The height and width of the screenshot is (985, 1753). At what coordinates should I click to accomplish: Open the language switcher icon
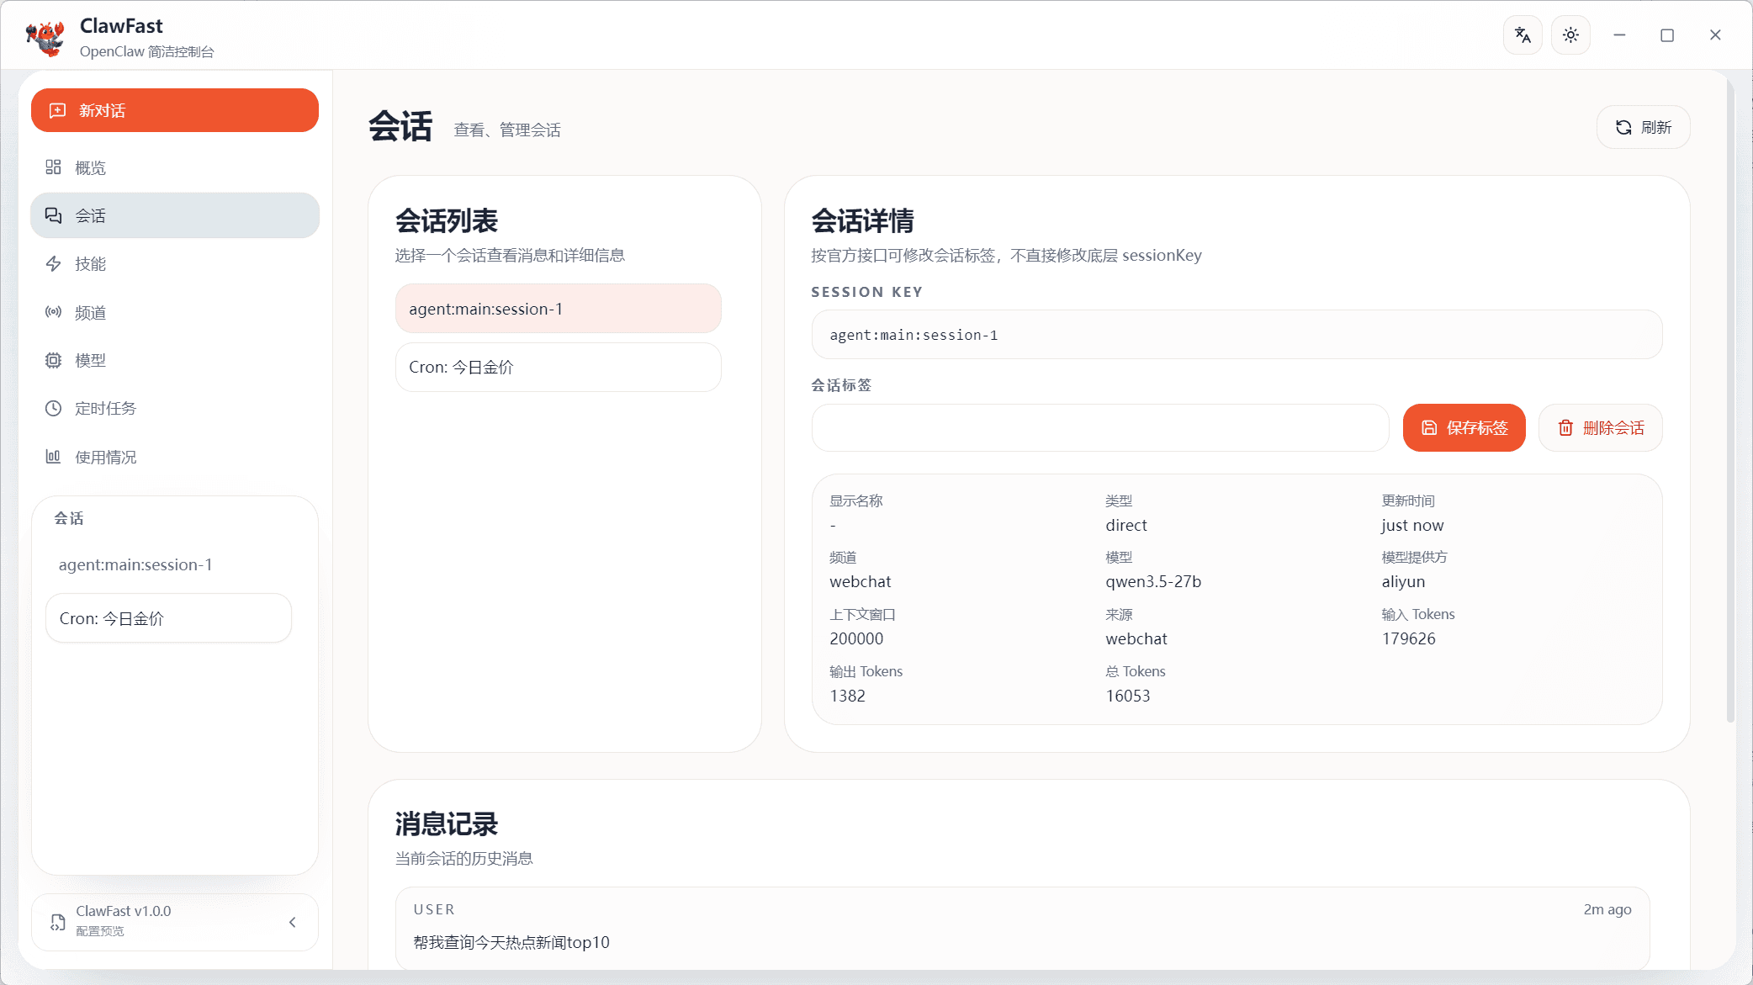[1523, 34]
